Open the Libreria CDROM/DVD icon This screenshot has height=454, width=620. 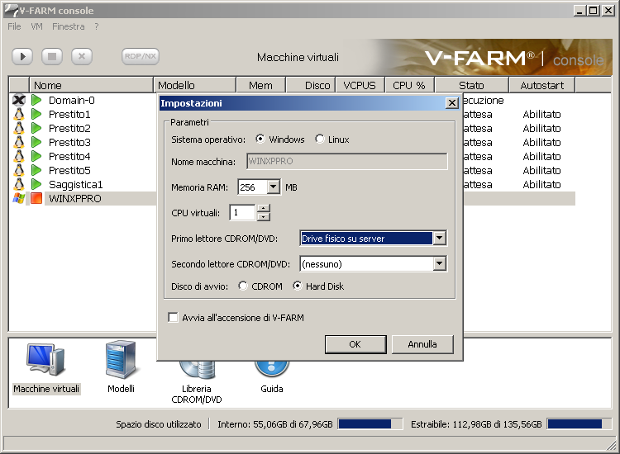pos(197,371)
